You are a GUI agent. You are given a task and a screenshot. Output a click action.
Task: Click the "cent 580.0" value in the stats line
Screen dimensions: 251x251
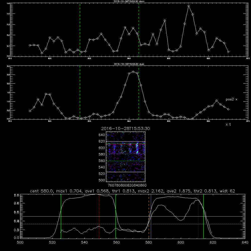[x=42, y=191]
